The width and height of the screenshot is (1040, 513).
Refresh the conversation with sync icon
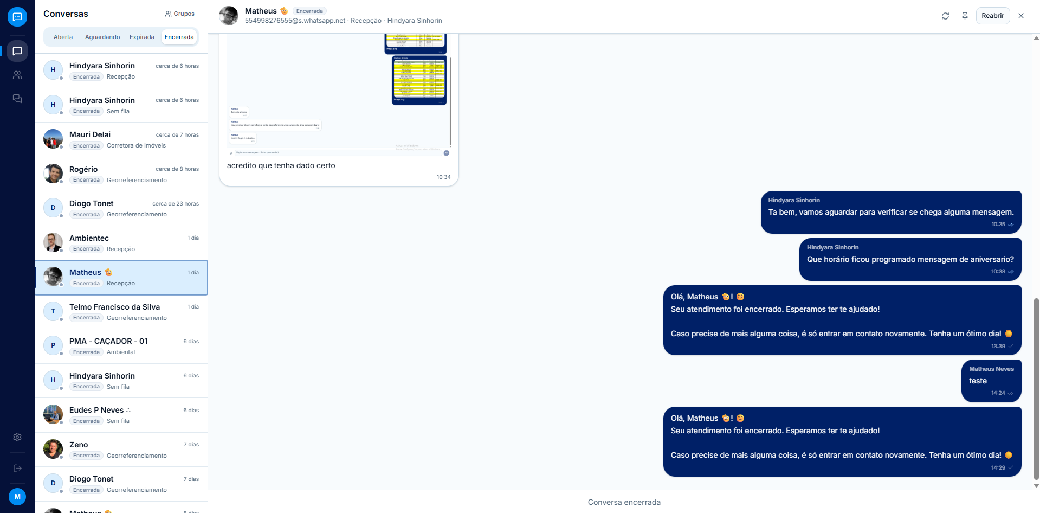[x=945, y=16]
